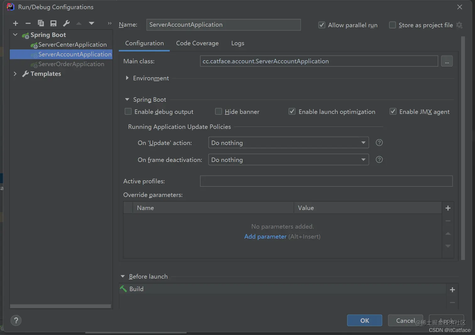The image size is (475, 335).
Task: Click the left panel horizontal scrollbar
Action: tap(60, 306)
